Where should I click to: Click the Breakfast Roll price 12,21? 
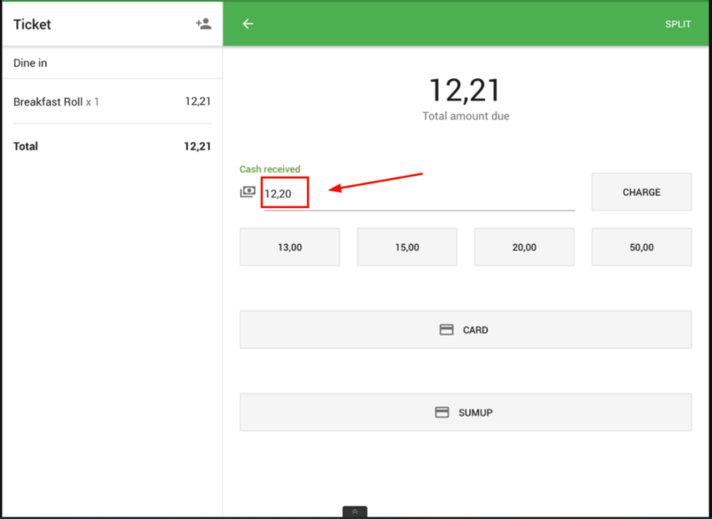pyautogui.click(x=198, y=102)
